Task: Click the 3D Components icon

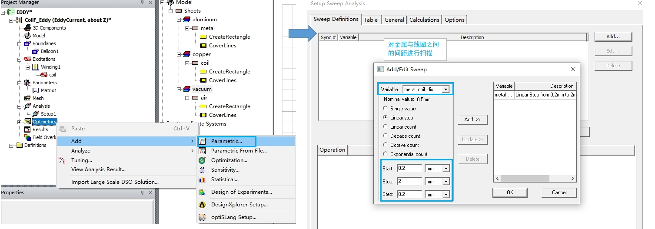Action: click(x=28, y=28)
